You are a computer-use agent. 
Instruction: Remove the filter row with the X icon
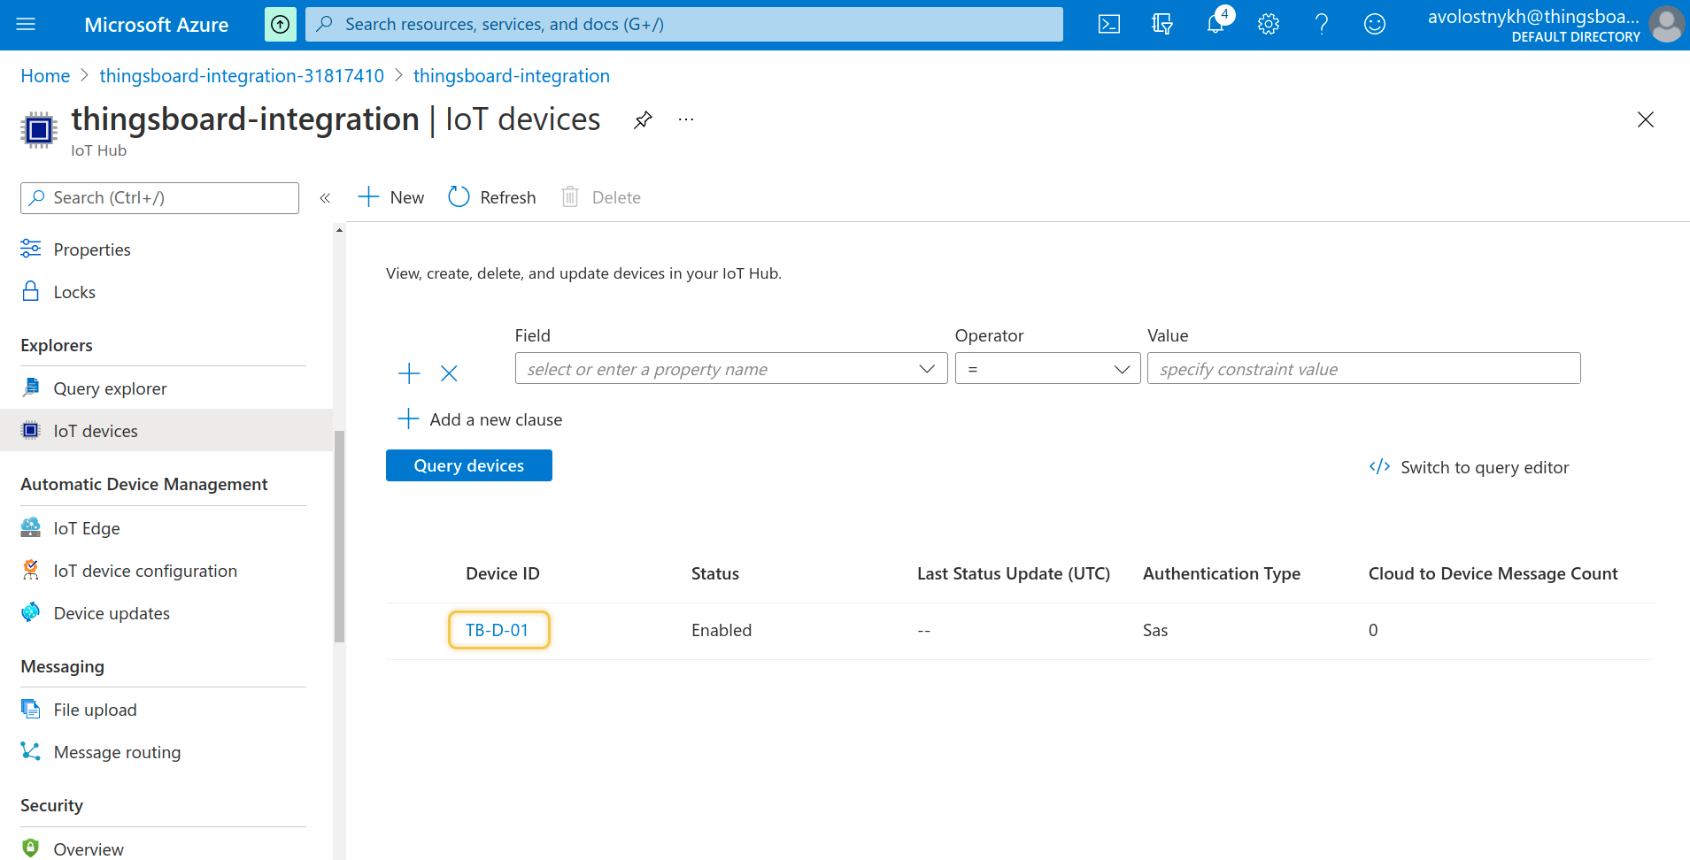pos(449,373)
